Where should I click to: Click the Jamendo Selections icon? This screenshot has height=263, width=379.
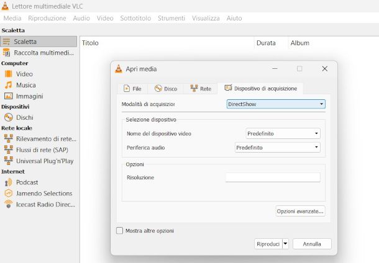[9, 194]
